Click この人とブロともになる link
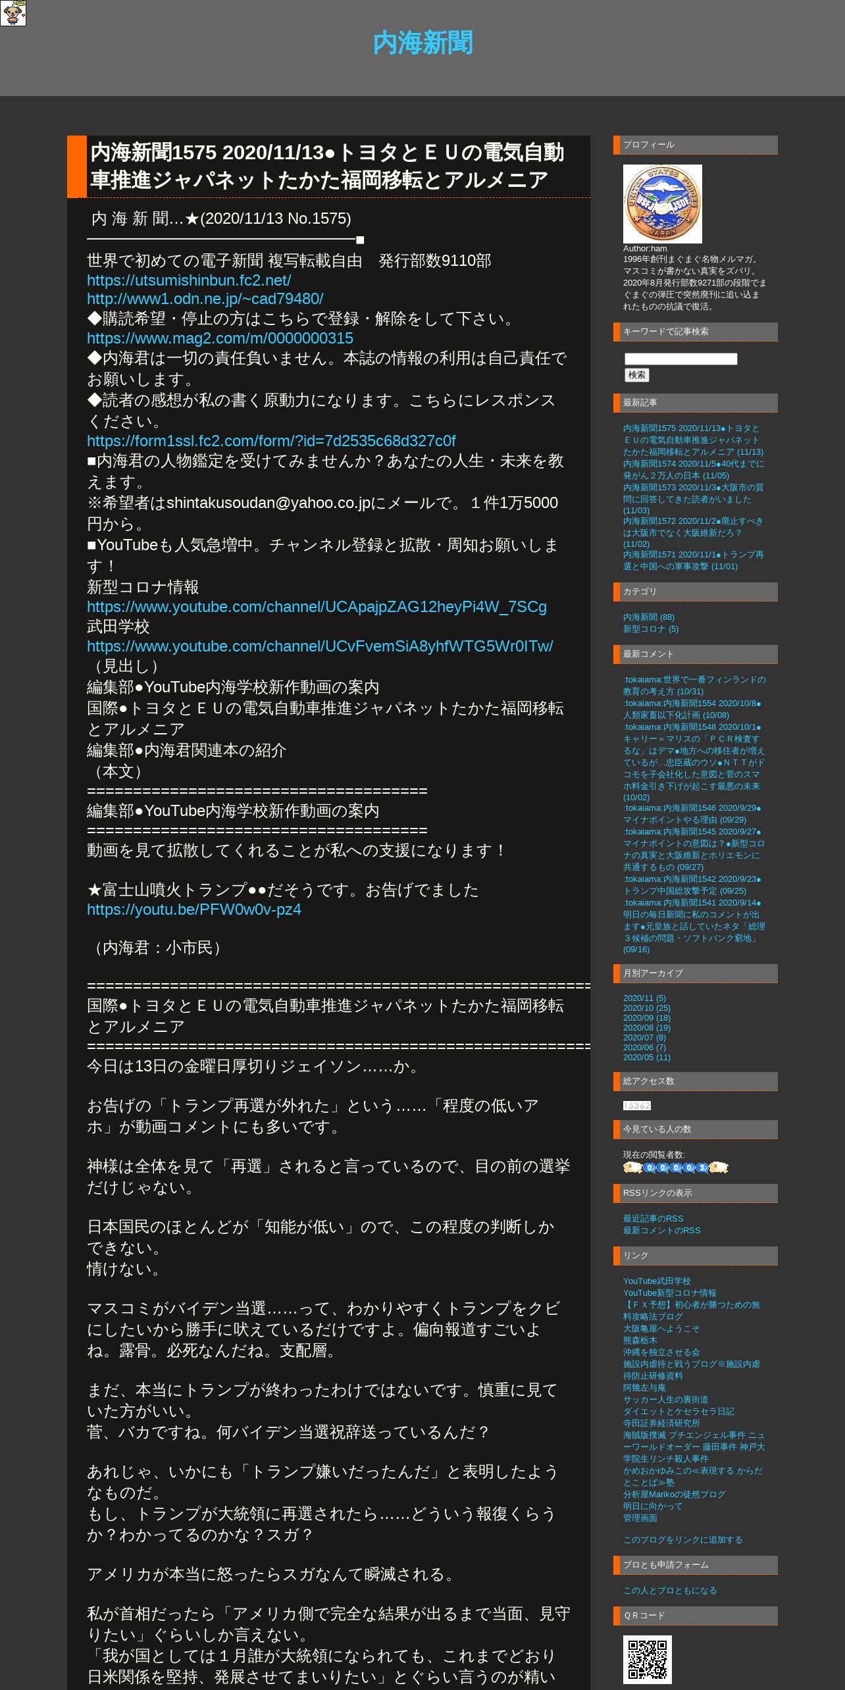Image resolution: width=845 pixels, height=1690 pixels. [x=670, y=1591]
